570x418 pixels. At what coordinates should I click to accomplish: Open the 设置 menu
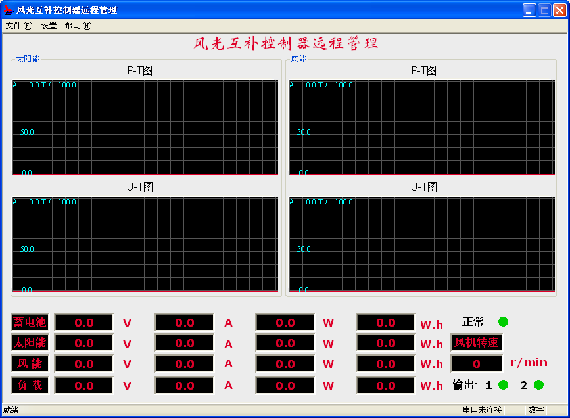pyautogui.click(x=49, y=26)
